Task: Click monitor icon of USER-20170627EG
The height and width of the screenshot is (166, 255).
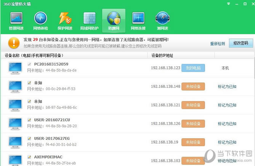Action: point(15,142)
